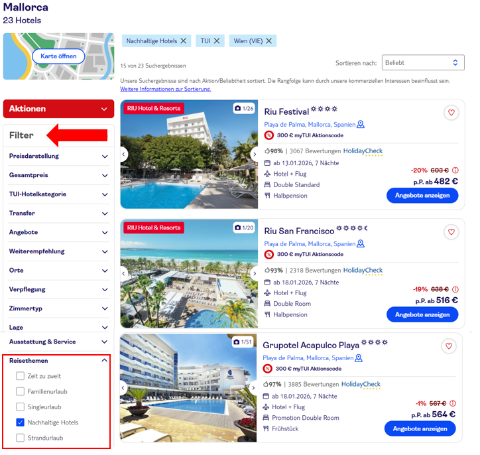
Task: Expand the TUI-Hotelkategorie filter
Action: click(x=58, y=194)
